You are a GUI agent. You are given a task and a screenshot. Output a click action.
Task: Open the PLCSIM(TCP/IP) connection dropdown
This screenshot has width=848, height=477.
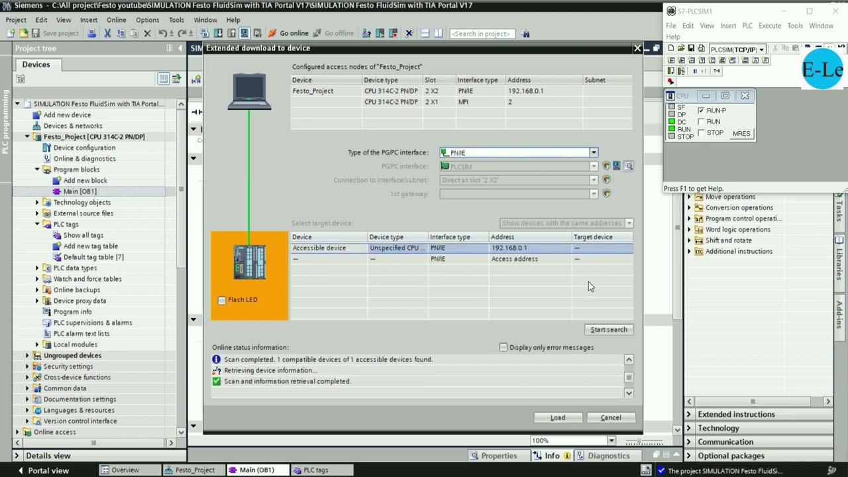point(761,50)
